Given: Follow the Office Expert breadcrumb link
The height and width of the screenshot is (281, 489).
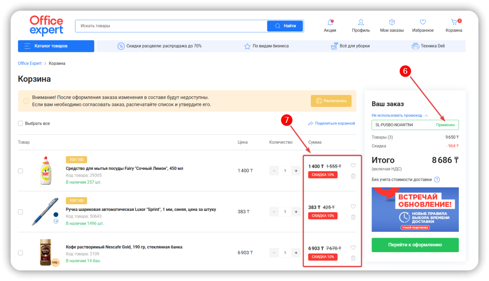Looking at the screenshot, I should point(30,63).
